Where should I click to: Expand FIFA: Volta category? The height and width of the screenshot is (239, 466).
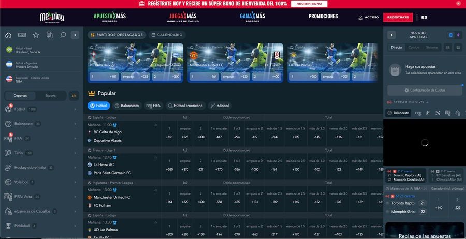click(41, 197)
